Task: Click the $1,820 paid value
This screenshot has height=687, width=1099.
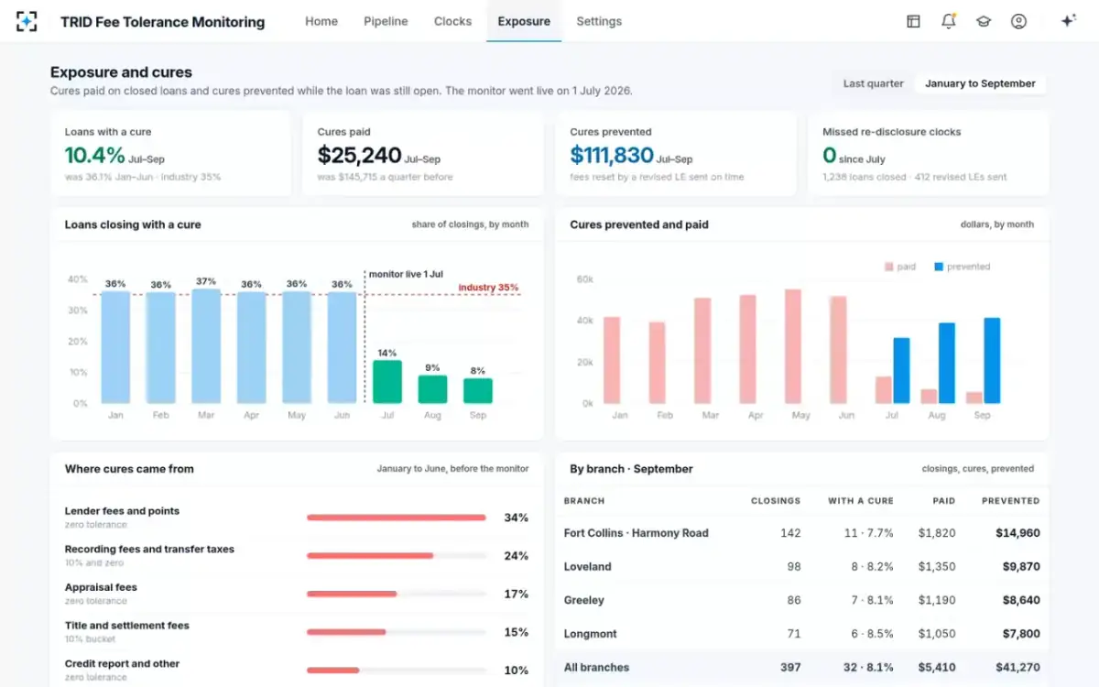Action: tap(937, 533)
